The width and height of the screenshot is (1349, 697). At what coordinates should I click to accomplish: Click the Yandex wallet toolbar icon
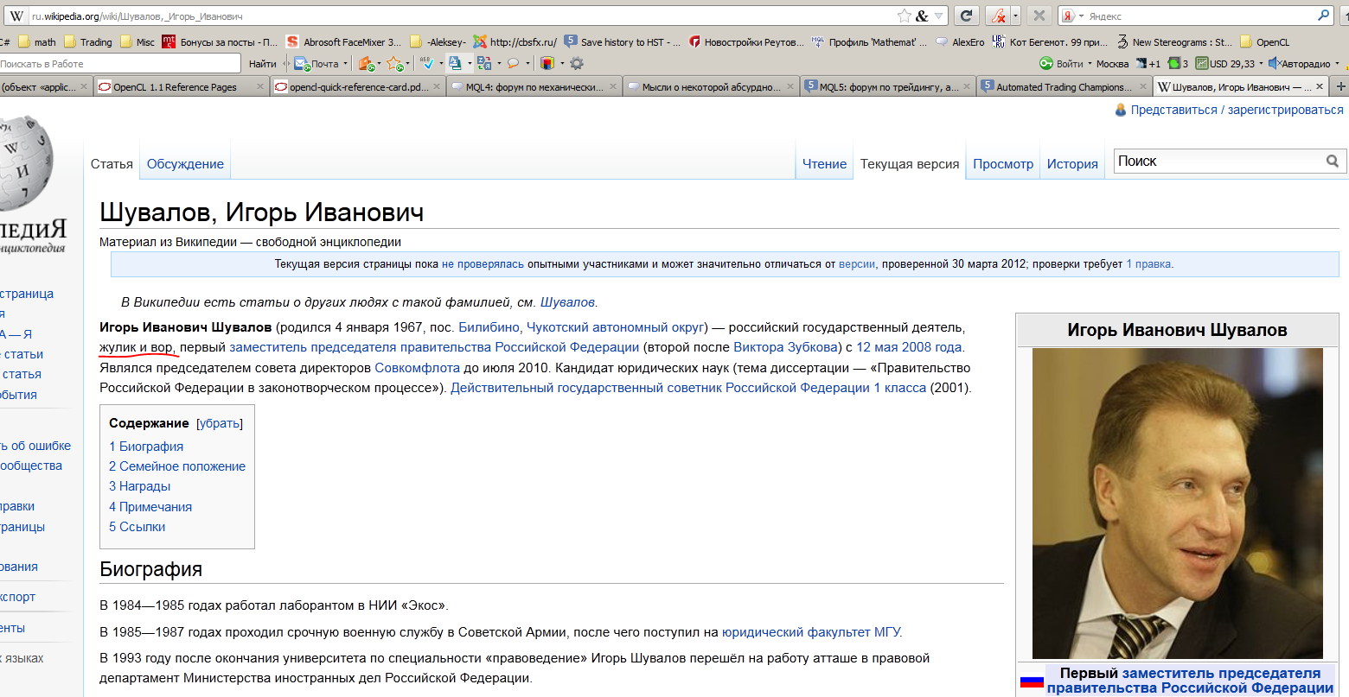tap(366, 63)
